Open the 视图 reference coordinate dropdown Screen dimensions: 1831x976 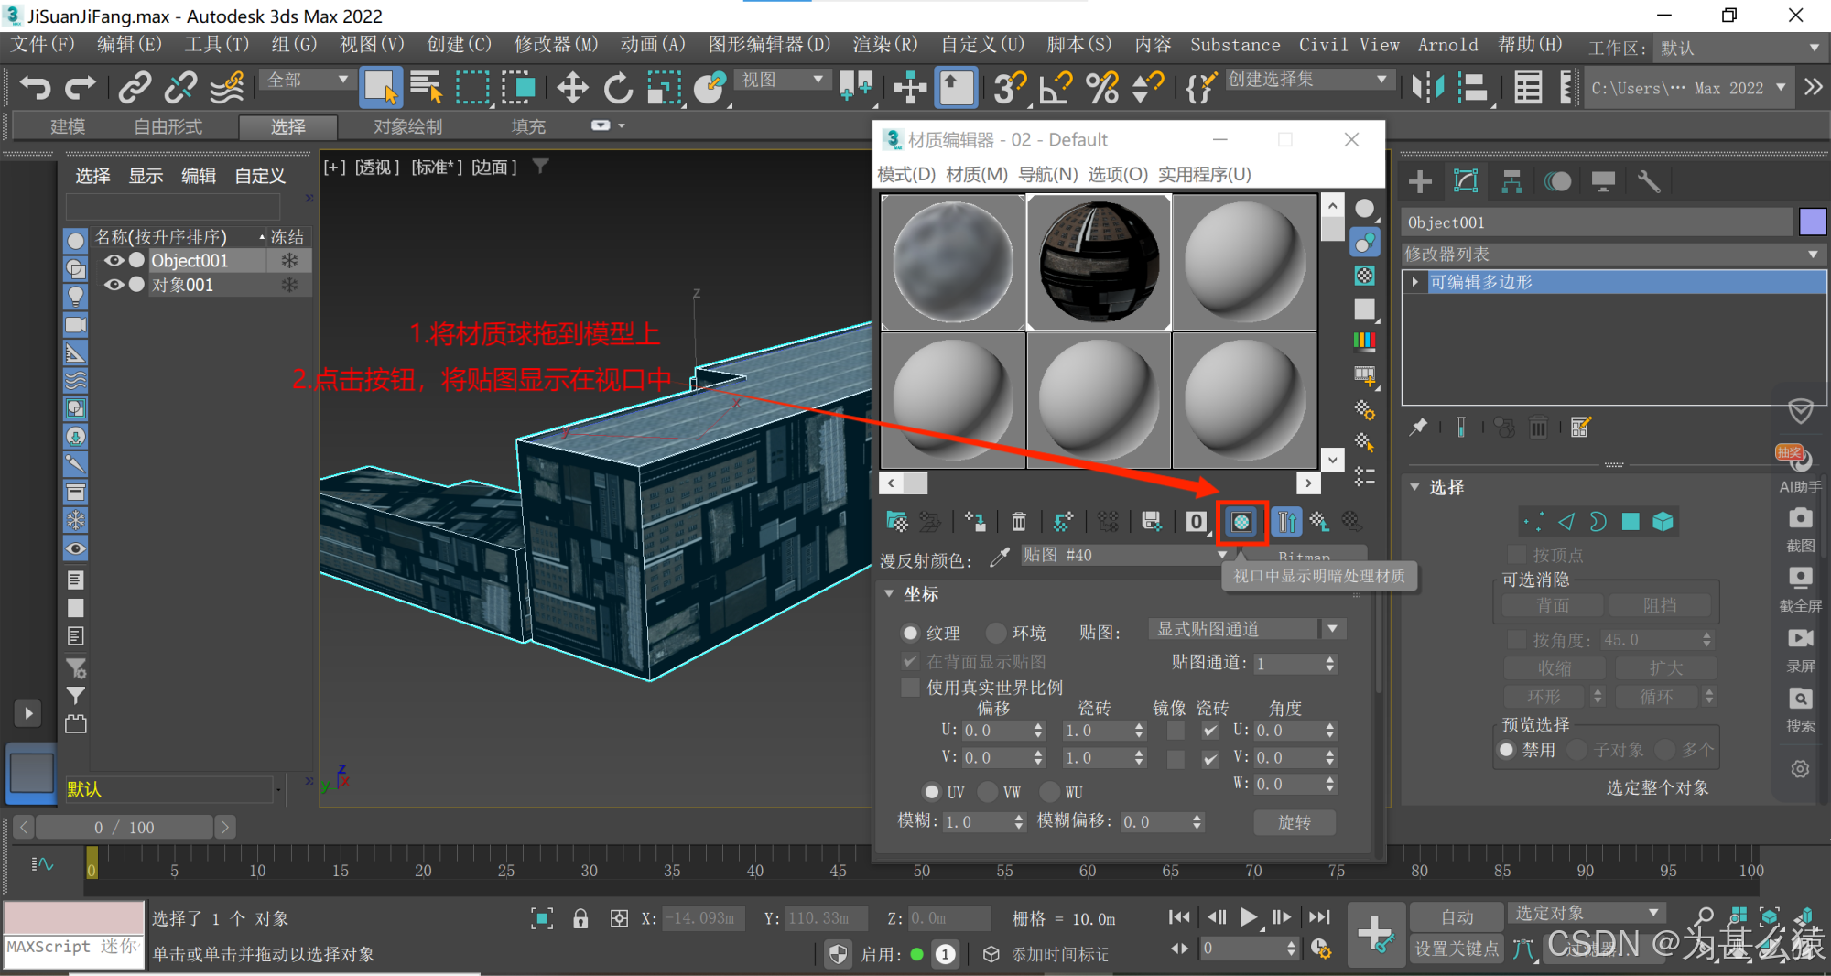(x=782, y=80)
